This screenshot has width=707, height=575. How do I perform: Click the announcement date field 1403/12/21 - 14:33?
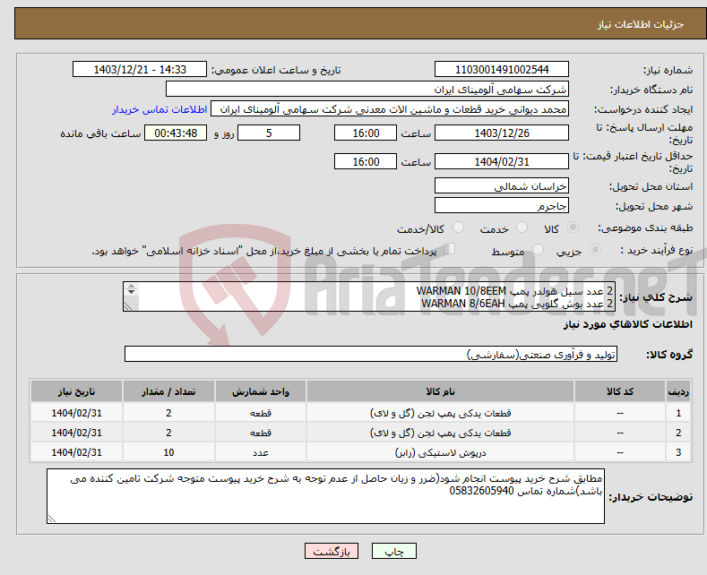[x=140, y=69]
